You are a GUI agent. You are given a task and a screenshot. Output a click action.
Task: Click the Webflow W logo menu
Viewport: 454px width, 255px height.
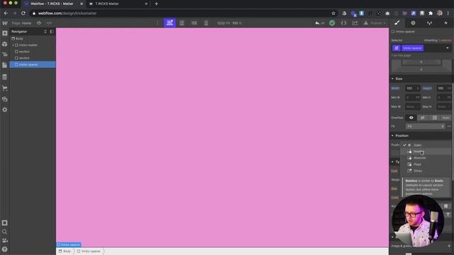click(5, 23)
